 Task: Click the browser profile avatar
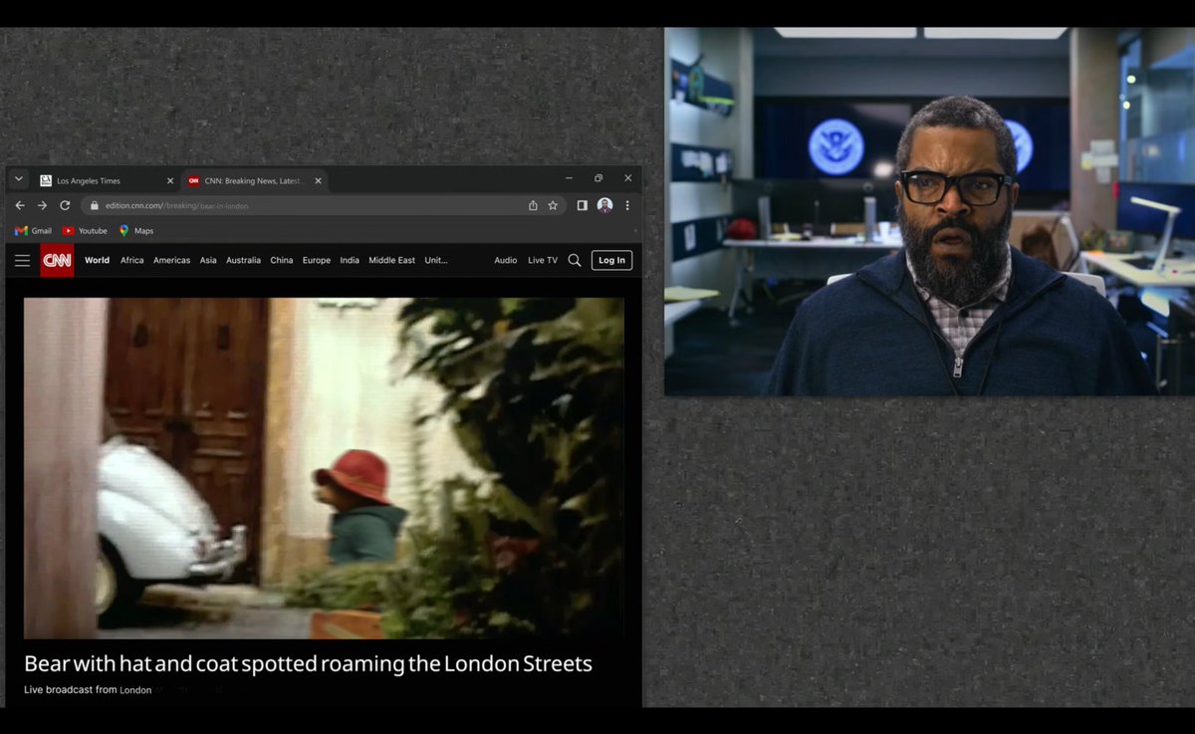[604, 205]
